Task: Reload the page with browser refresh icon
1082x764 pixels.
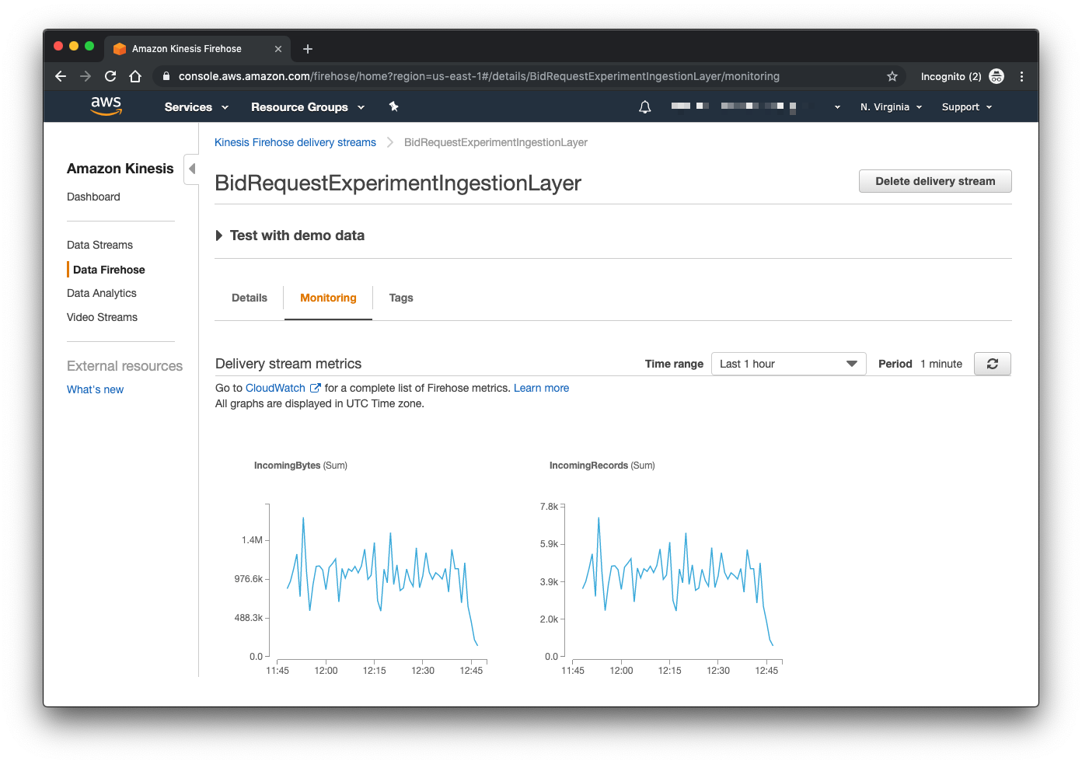Action: tap(110, 76)
